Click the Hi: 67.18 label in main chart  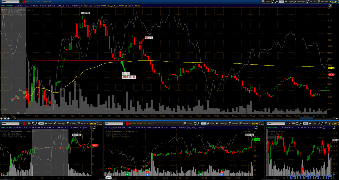point(85,13)
